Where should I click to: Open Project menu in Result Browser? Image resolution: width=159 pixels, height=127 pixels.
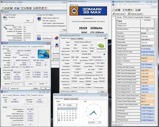(x=131, y=4)
